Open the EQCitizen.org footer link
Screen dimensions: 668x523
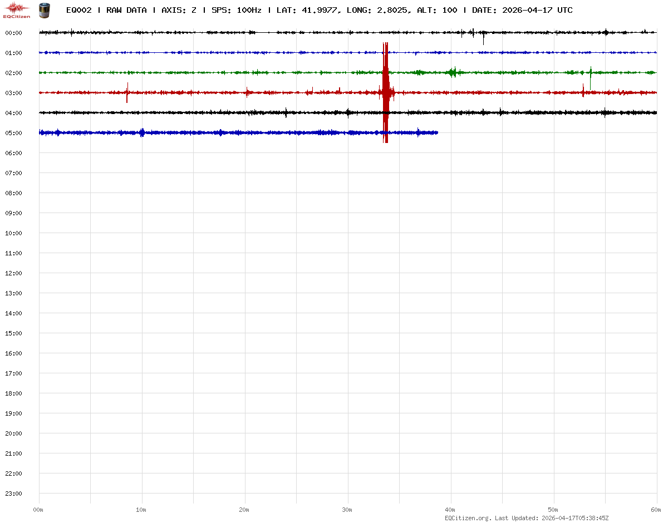[x=468, y=518]
